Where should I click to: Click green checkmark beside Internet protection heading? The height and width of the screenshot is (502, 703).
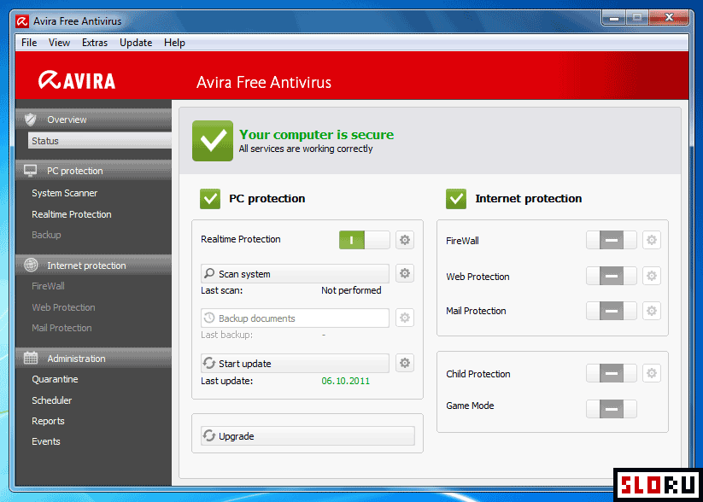click(456, 199)
